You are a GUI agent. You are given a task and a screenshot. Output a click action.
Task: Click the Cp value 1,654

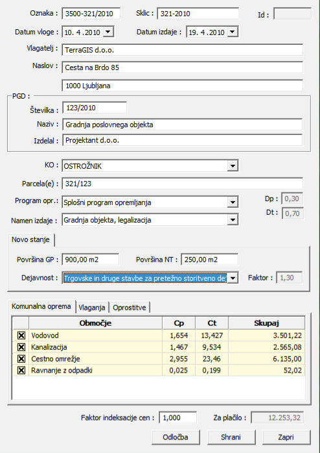179,336
